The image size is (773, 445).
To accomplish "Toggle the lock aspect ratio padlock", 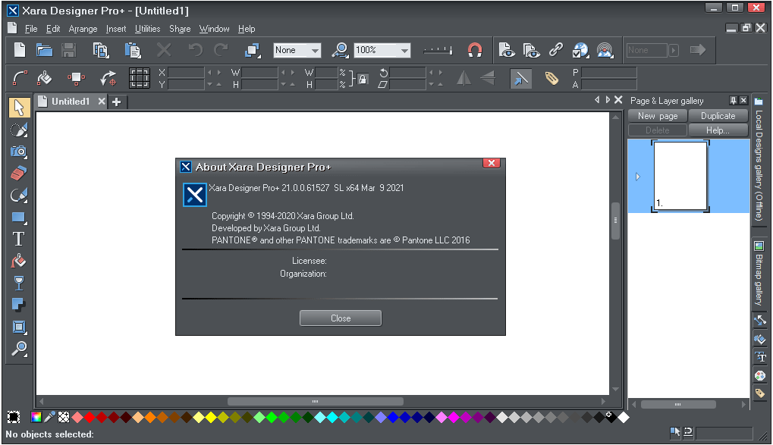I will pyautogui.click(x=363, y=79).
